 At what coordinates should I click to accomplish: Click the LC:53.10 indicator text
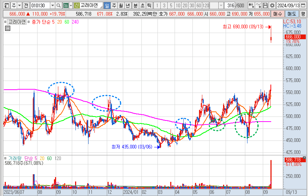[292, 21]
